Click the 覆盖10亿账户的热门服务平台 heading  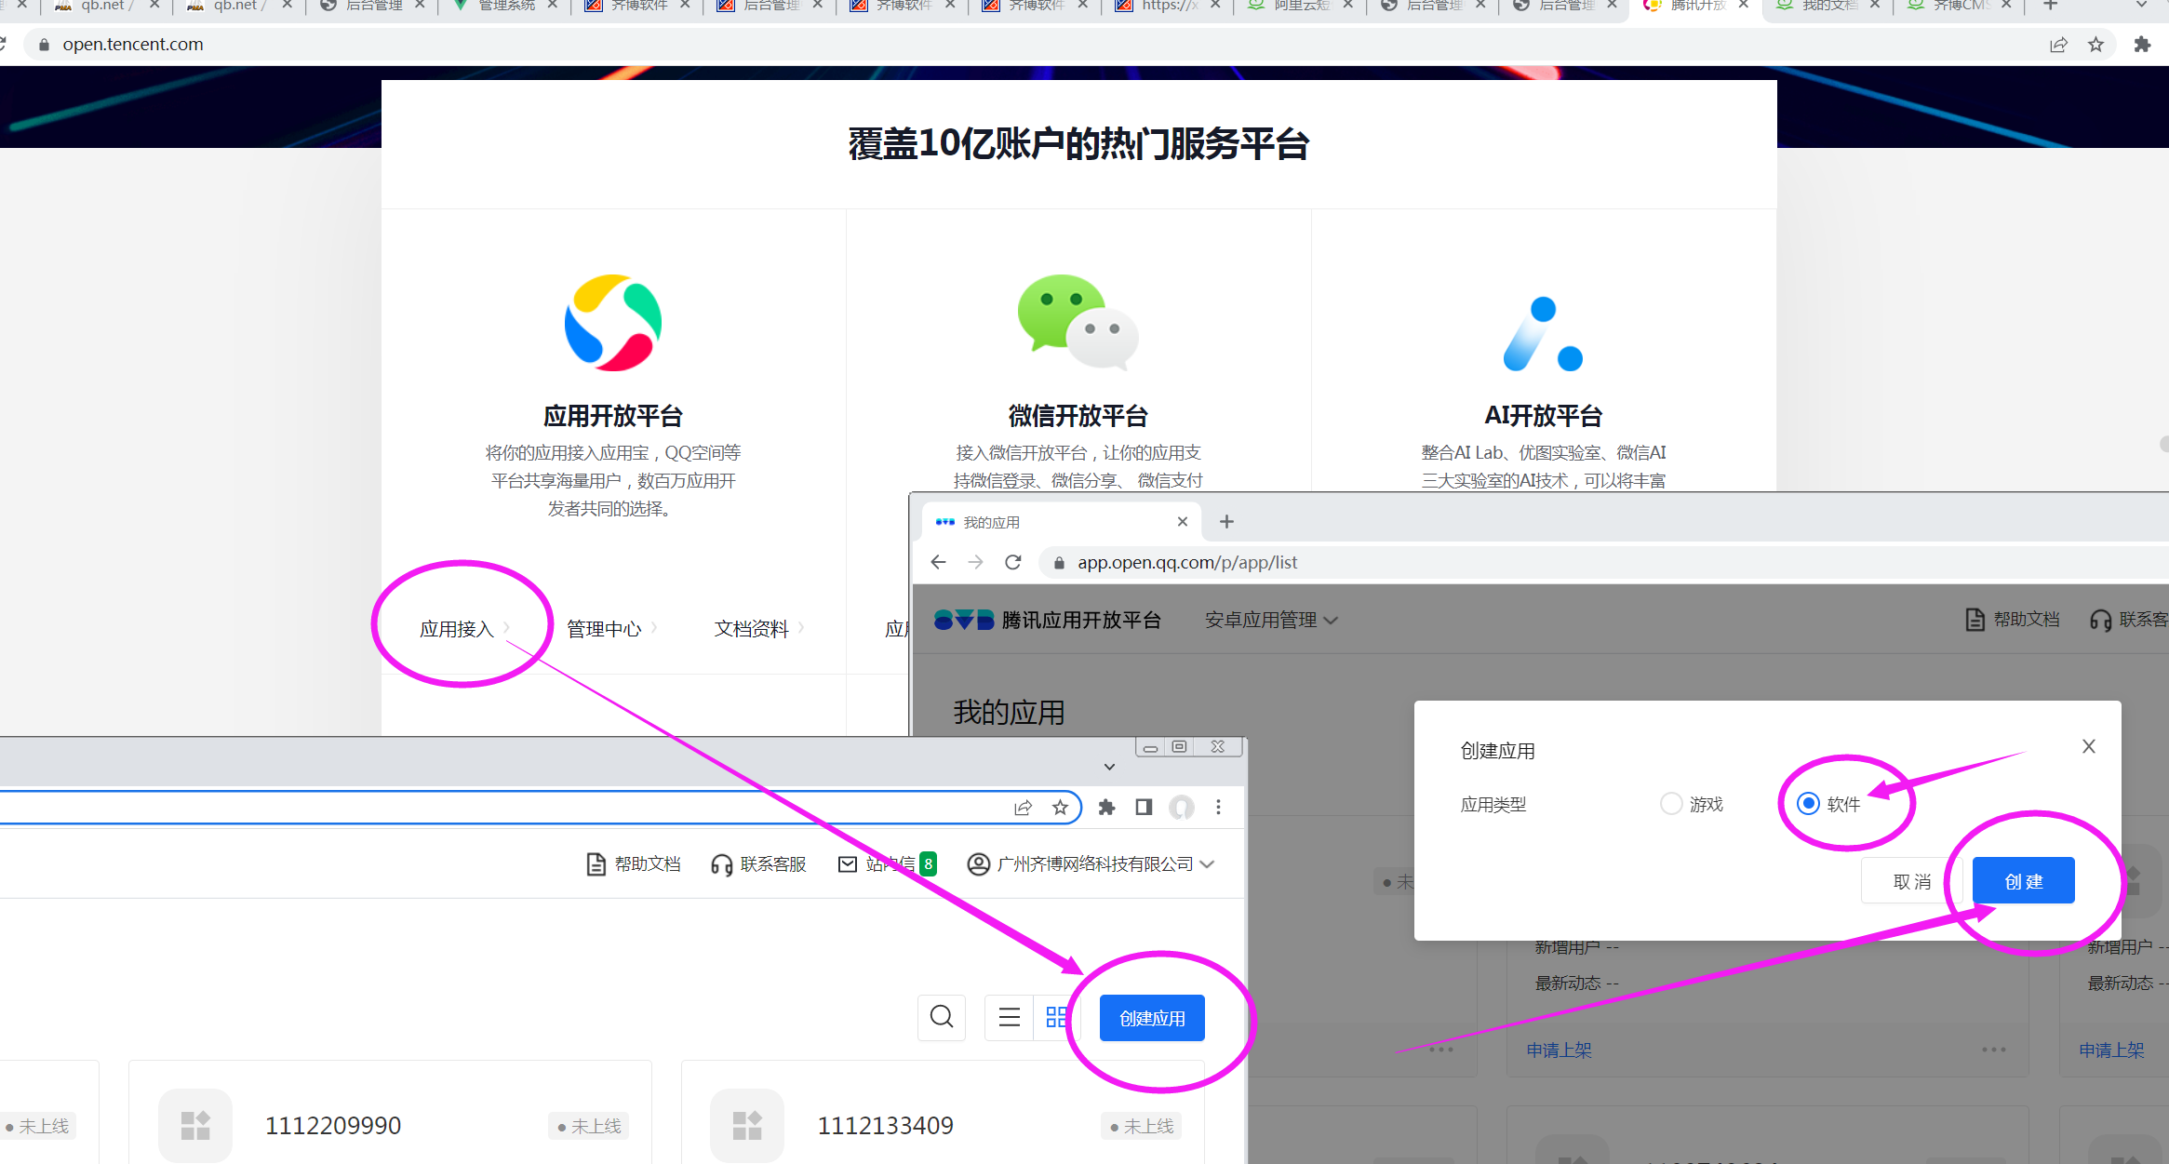tap(1078, 144)
